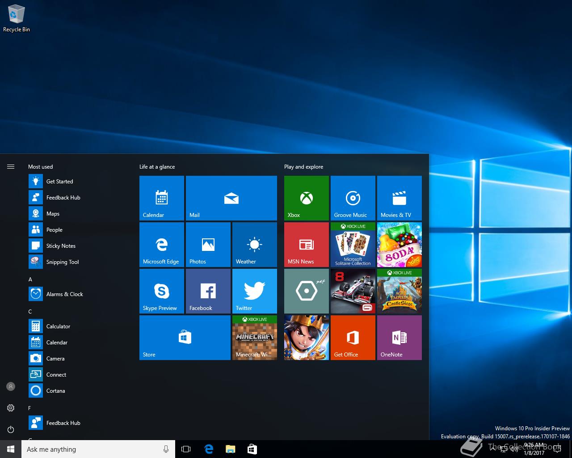Open Store from the taskbar

click(x=252, y=449)
